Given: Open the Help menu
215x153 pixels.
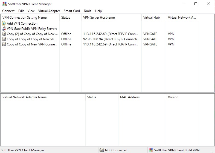Looking at the screenshot, I should pos(98,11).
